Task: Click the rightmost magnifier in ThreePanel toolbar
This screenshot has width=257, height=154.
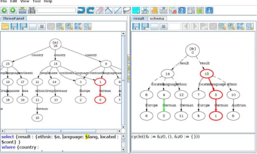Action: tap(87, 26)
